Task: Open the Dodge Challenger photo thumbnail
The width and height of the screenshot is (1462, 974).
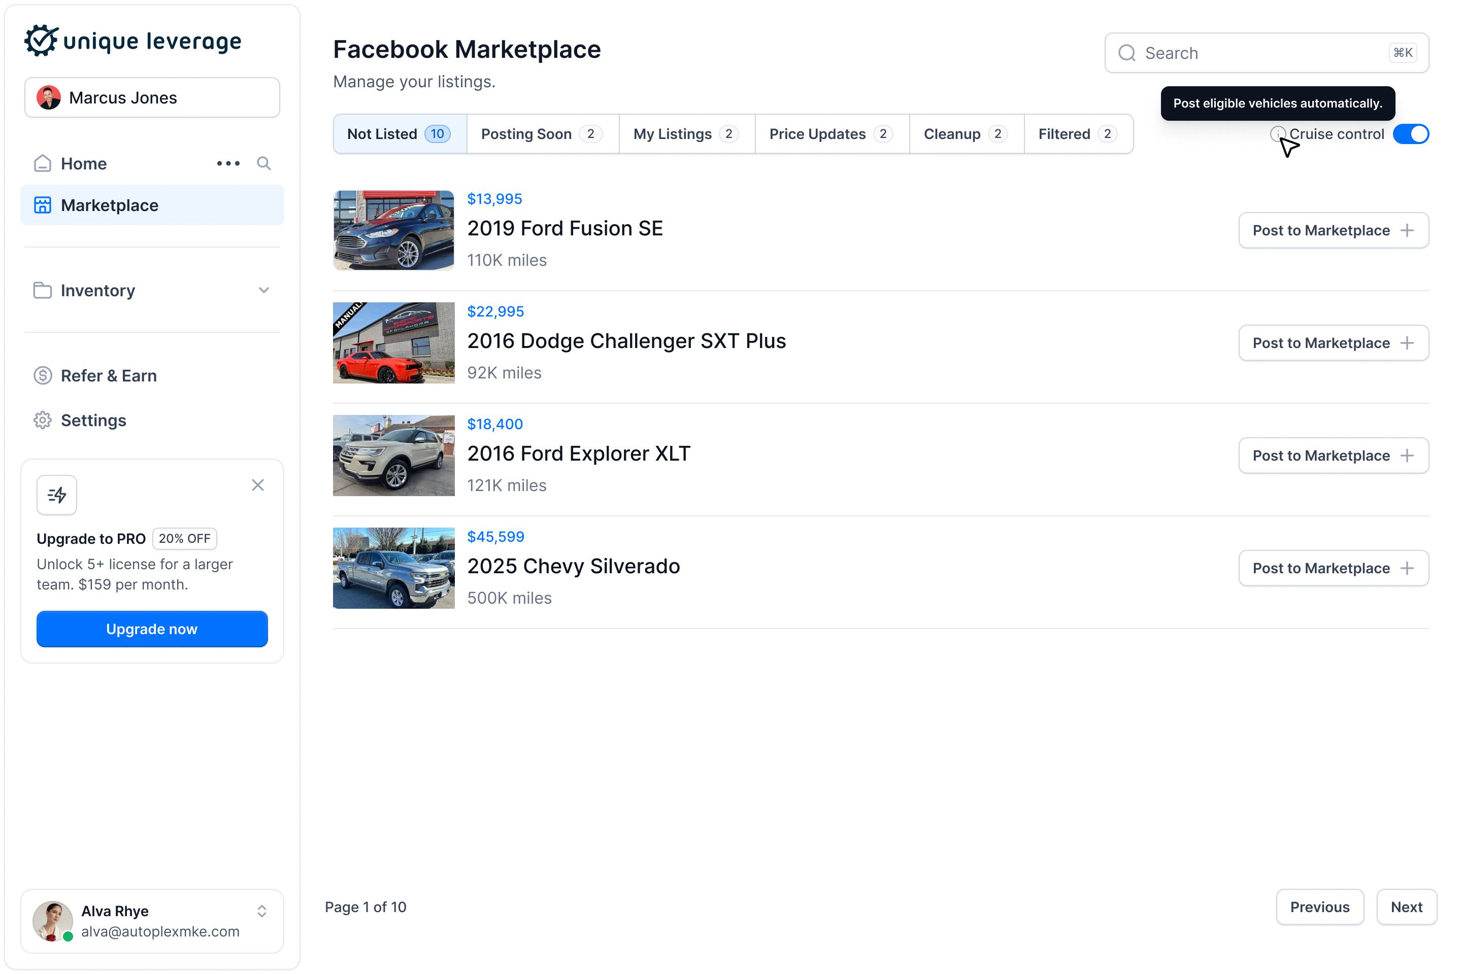Action: pos(393,343)
